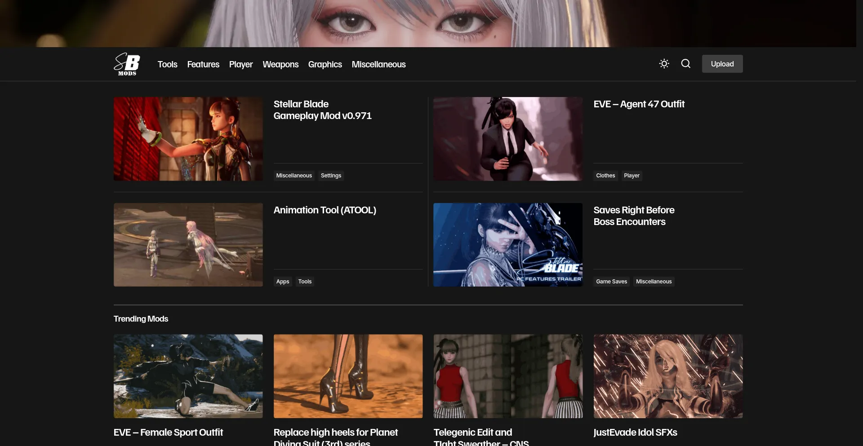Viewport: 863px width, 446px height.
Task: Open the Weapons menu
Action: coord(280,64)
